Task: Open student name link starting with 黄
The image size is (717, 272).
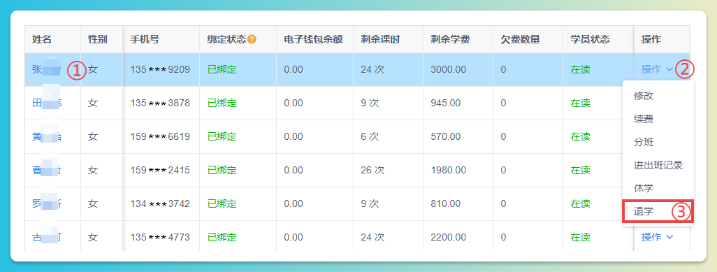Action: coord(47,136)
